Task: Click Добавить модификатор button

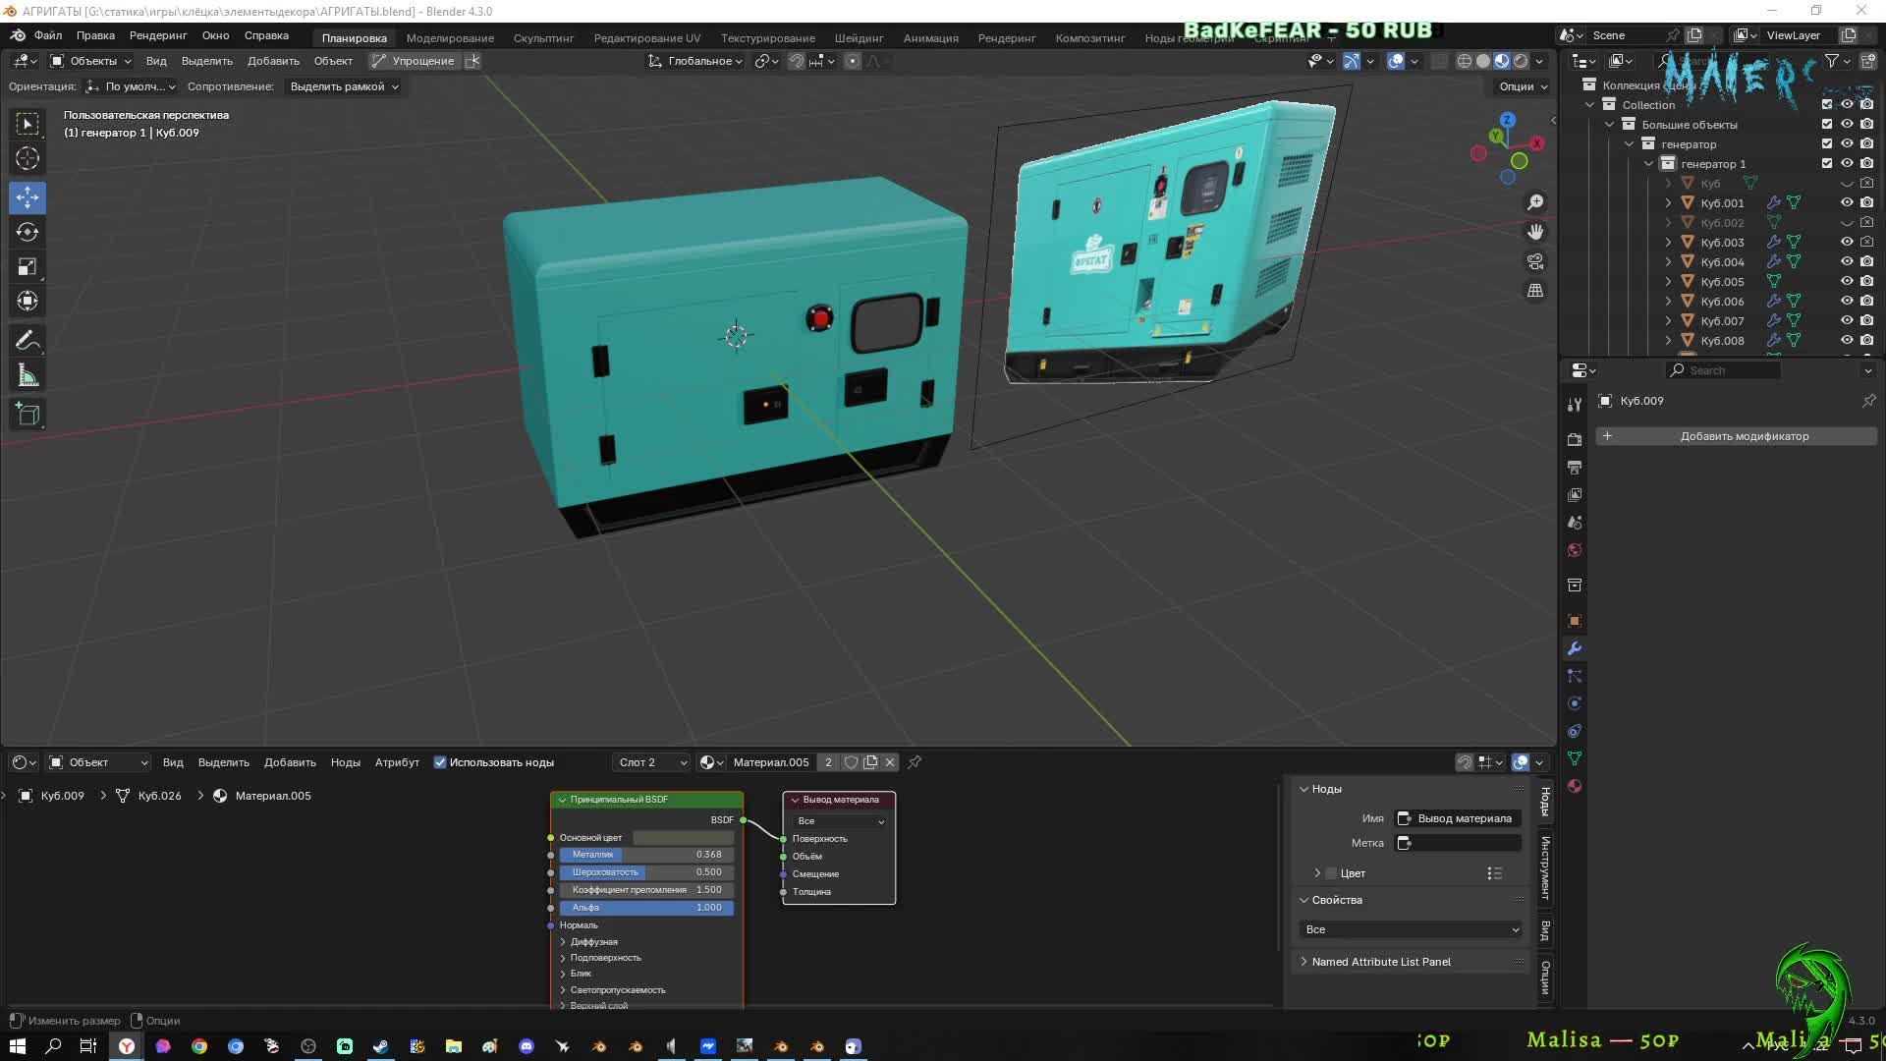Action: tap(1736, 436)
